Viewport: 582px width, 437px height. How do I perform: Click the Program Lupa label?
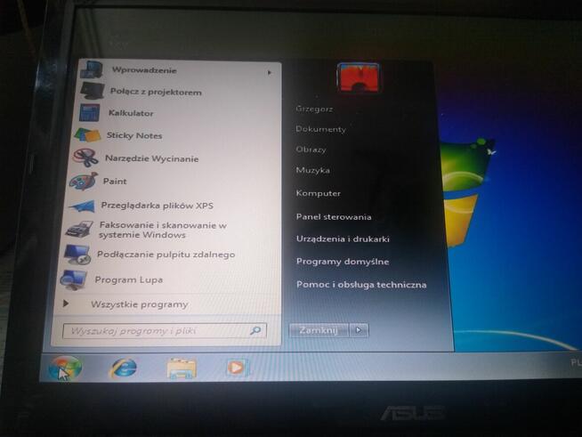pyautogui.click(x=129, y=279)
